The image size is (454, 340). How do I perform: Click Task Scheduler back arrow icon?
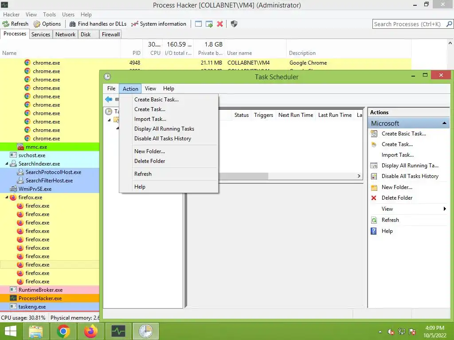point(109,100)
